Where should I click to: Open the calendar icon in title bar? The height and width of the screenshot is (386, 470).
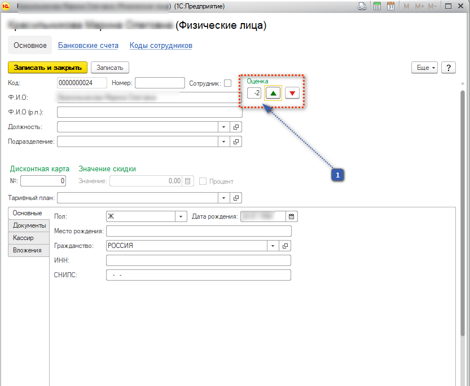click(390, 6)
